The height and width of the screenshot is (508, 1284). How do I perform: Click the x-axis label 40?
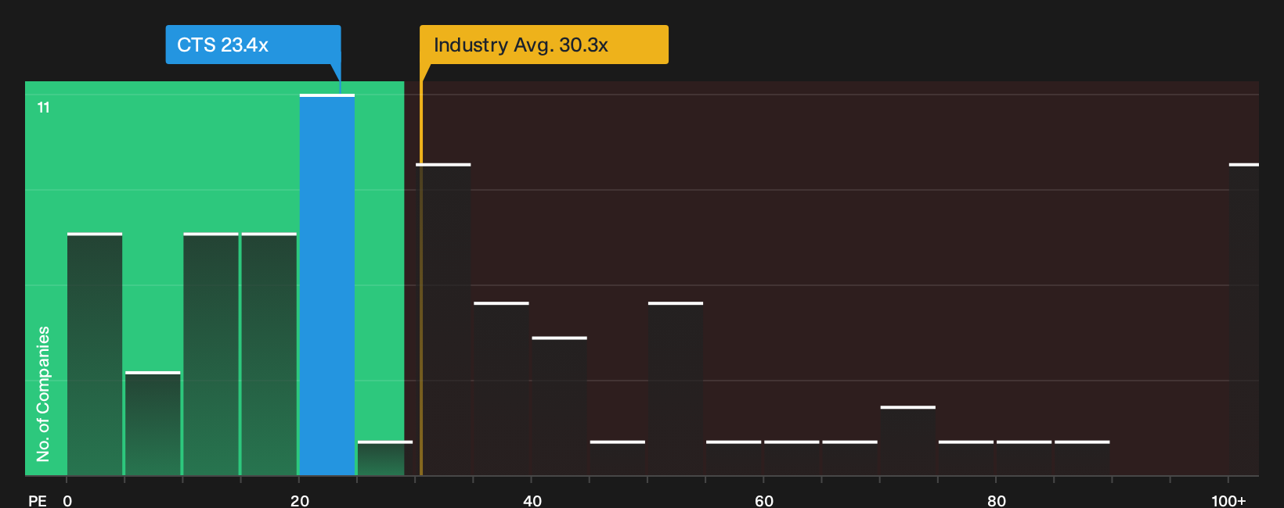[532, 500]
